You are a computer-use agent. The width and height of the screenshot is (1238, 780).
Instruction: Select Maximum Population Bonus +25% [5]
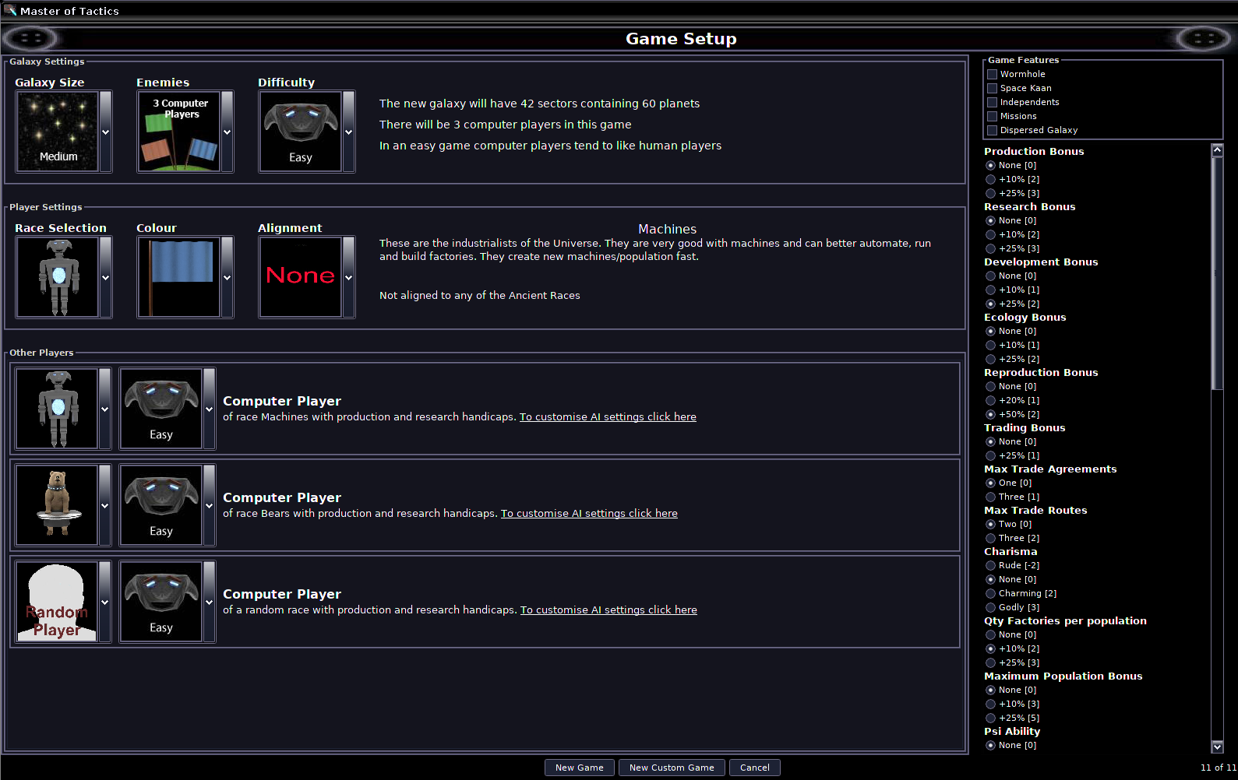tap(991, 719)
